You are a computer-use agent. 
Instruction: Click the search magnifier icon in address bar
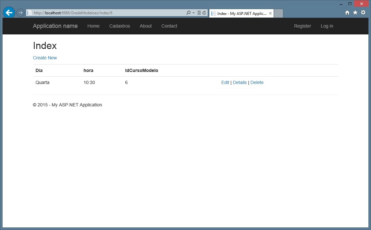188,13
